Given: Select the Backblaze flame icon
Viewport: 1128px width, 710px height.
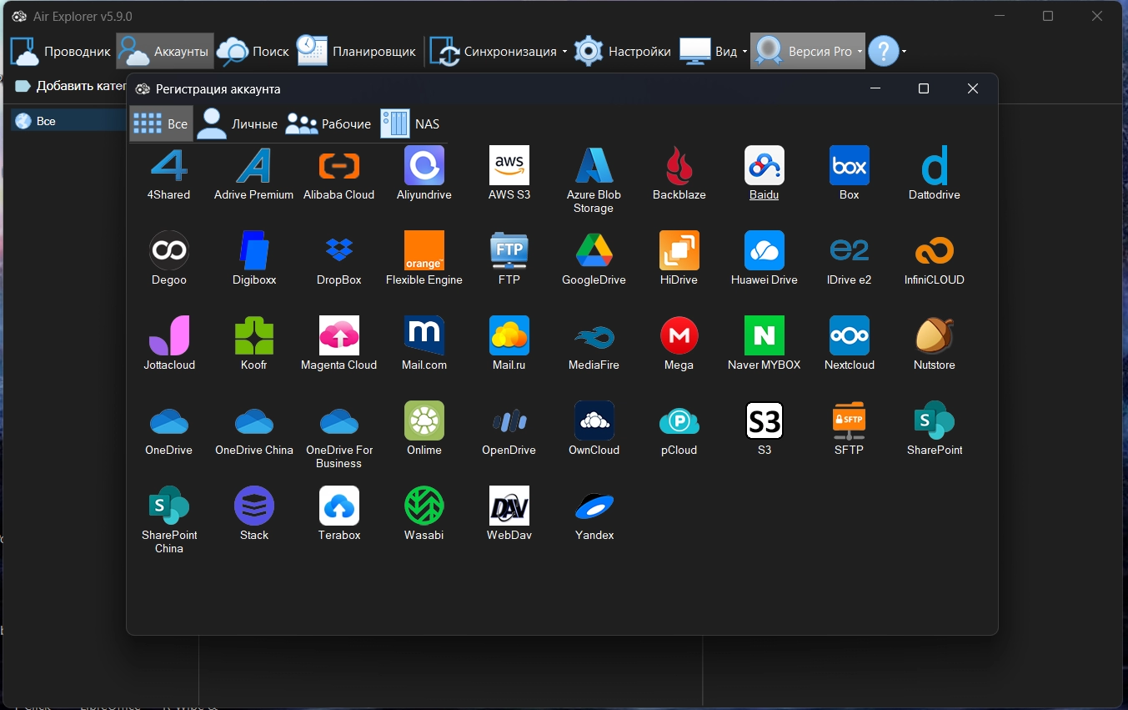Looking at the screenshot, I should [x=679, y=165].
